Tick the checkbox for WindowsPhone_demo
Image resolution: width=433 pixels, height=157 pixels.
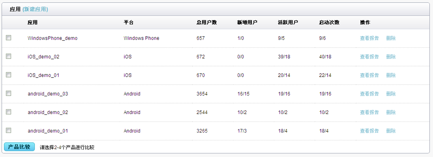9,38
